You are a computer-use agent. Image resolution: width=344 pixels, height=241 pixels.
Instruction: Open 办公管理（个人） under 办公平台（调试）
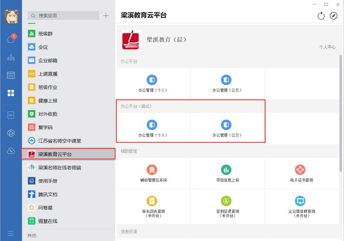pos(153,129)
